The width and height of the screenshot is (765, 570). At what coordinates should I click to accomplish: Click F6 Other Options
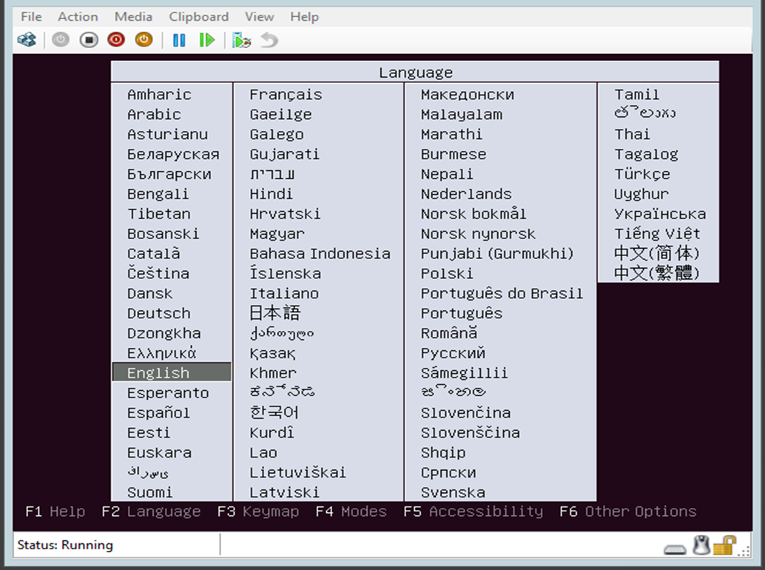[628, 512]
